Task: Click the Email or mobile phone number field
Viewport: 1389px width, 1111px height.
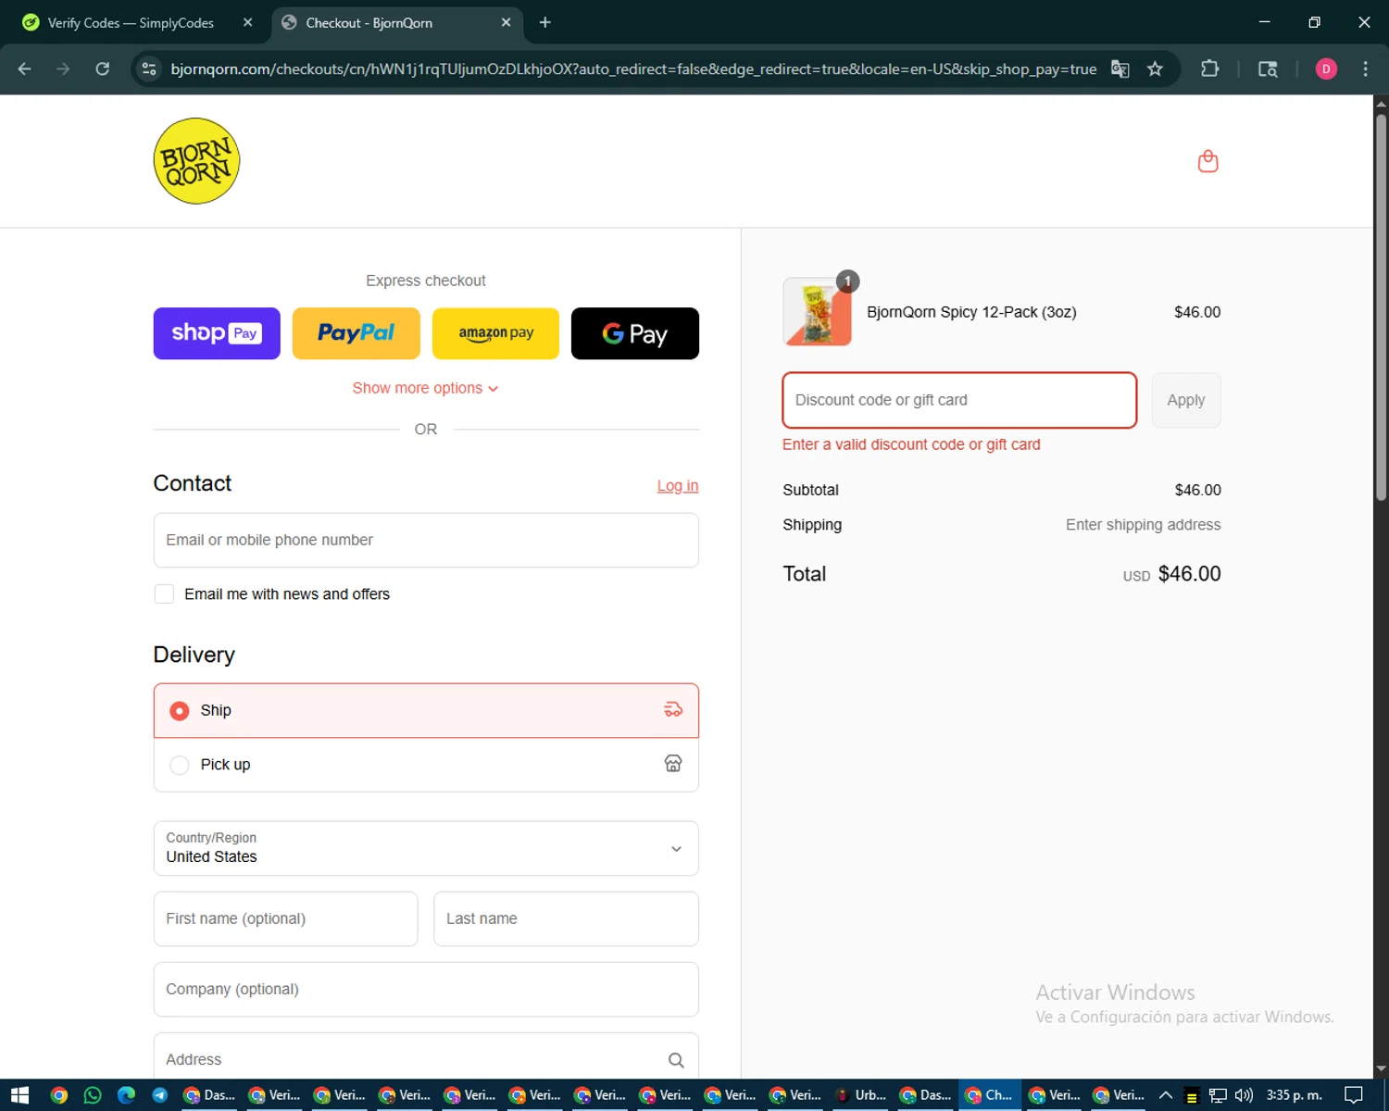Action: 426,540
